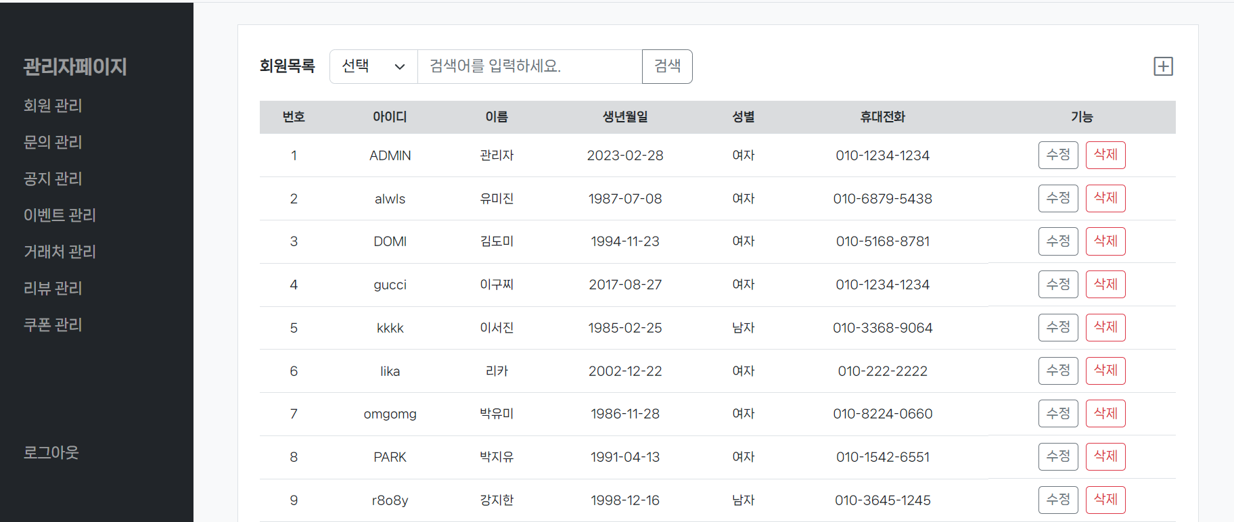Click the plus icon to add member
This screenshot has height=522, width=1234.
tap(1163, 66)
